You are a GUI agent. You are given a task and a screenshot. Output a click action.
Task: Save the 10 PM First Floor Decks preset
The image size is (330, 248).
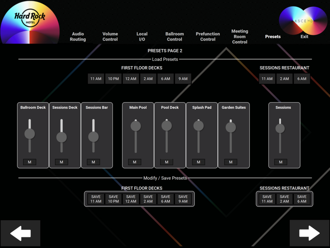point(113,199)
